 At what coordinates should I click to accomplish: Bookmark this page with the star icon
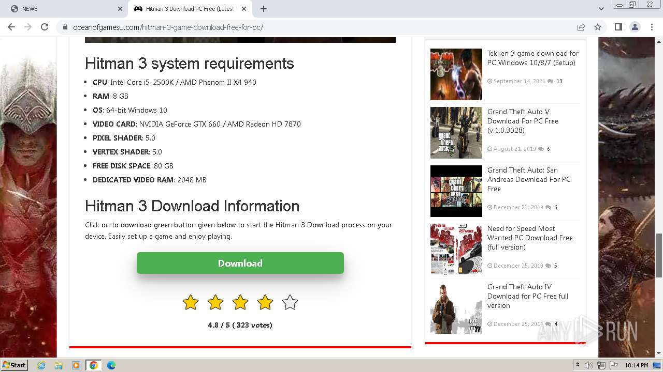[598, 27]
